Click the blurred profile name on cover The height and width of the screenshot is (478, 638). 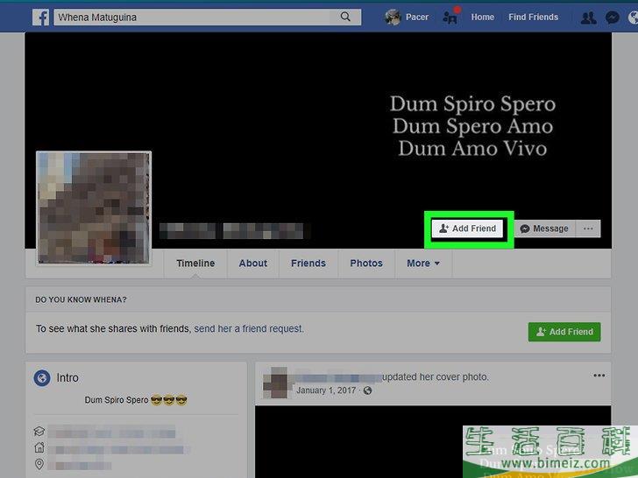(x=231, y=231)
